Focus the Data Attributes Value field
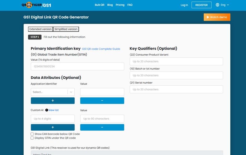The image size is (246, 155). [102, 92]
